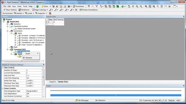Click the Time Integration Type value
This screenshot has width=186, height=104.
(34, 91)
